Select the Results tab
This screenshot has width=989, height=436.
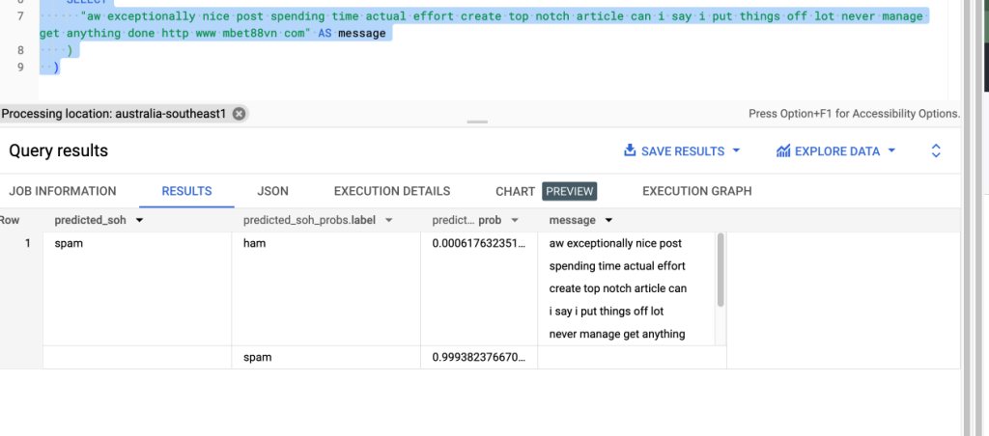(x=186, y=191)
